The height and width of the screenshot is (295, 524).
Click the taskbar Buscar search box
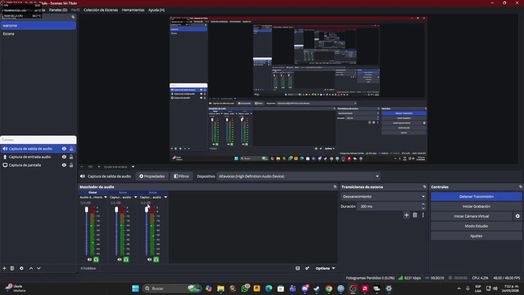[172, 288]
